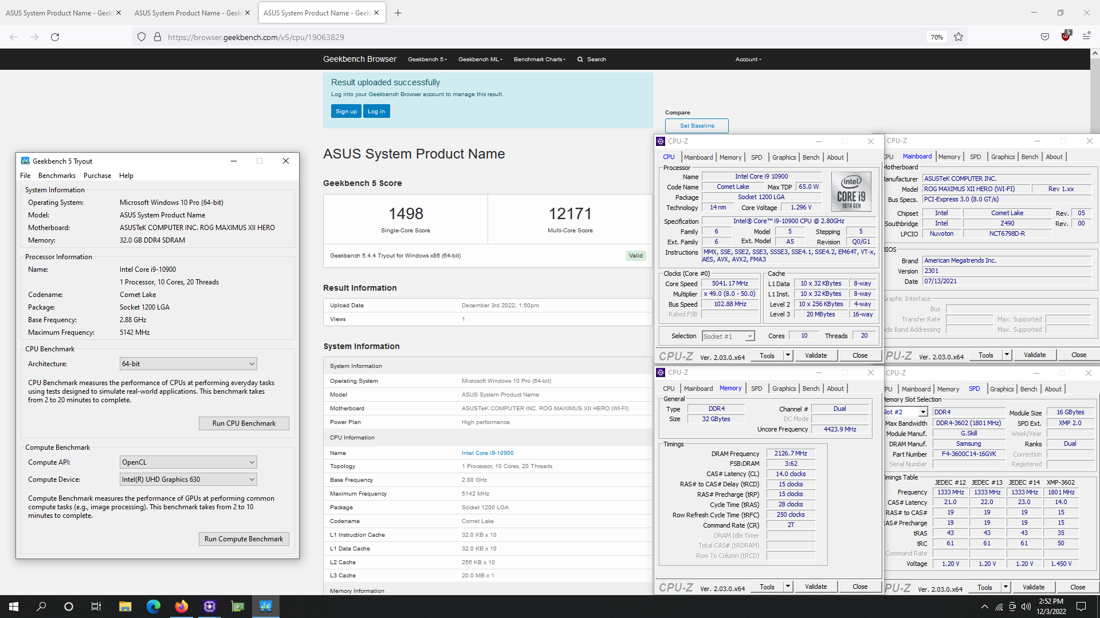Switch to Mainboard tab in front CPU-Z window
The height and width of the screenshot is (618, 1100).
click(x=698, y=157)
